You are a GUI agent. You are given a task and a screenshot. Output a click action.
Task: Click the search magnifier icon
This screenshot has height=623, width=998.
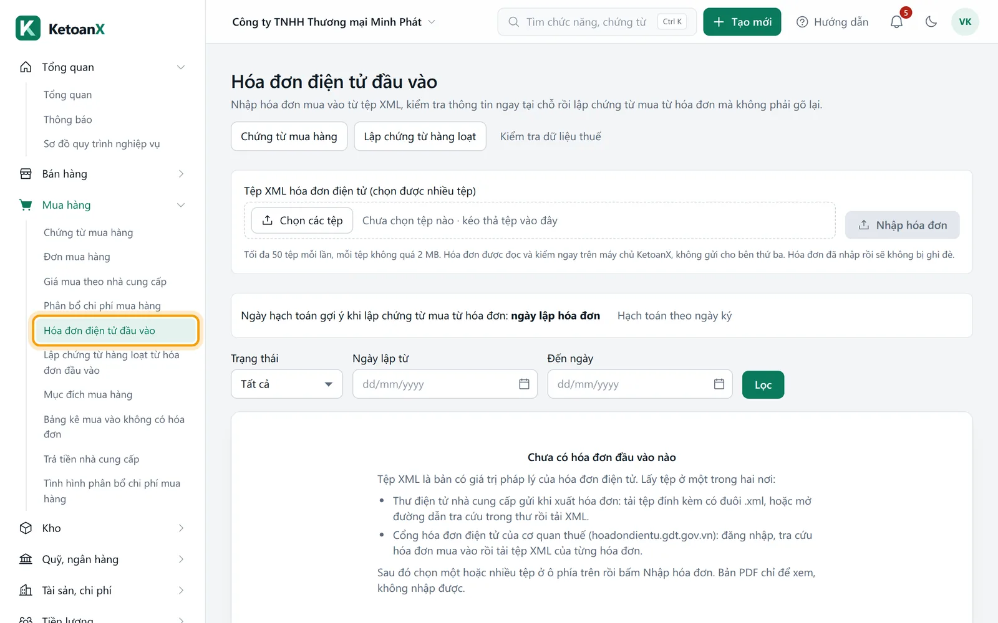click(x=513, y=22)
